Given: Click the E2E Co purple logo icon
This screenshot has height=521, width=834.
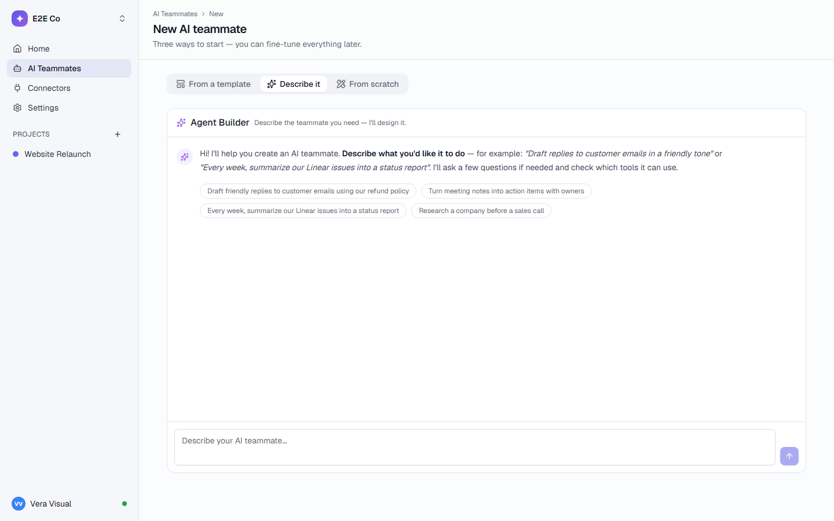Looking at the screenshot, I should (x=20, y=19).
